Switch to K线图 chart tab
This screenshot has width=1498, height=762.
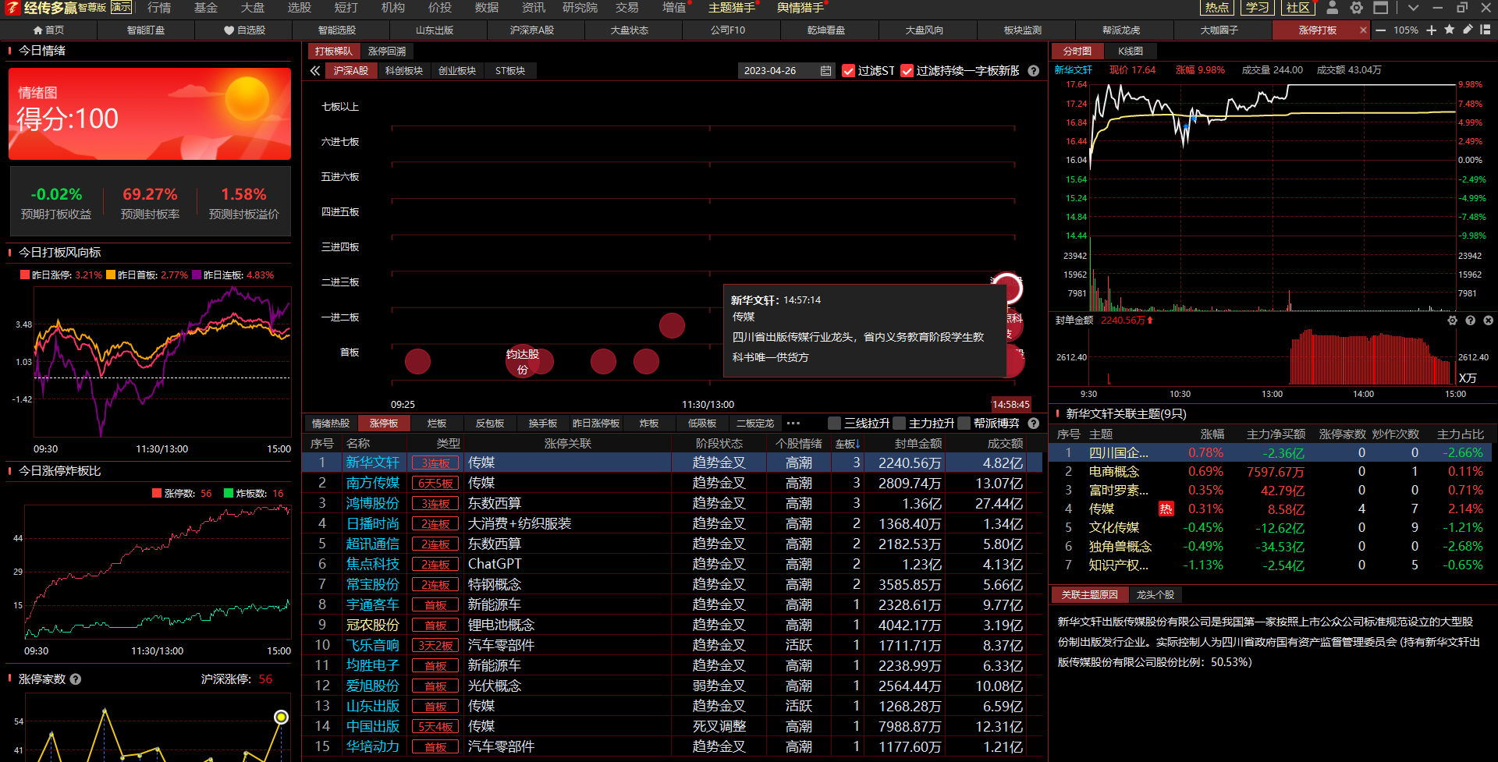[x=1131, y=51]
